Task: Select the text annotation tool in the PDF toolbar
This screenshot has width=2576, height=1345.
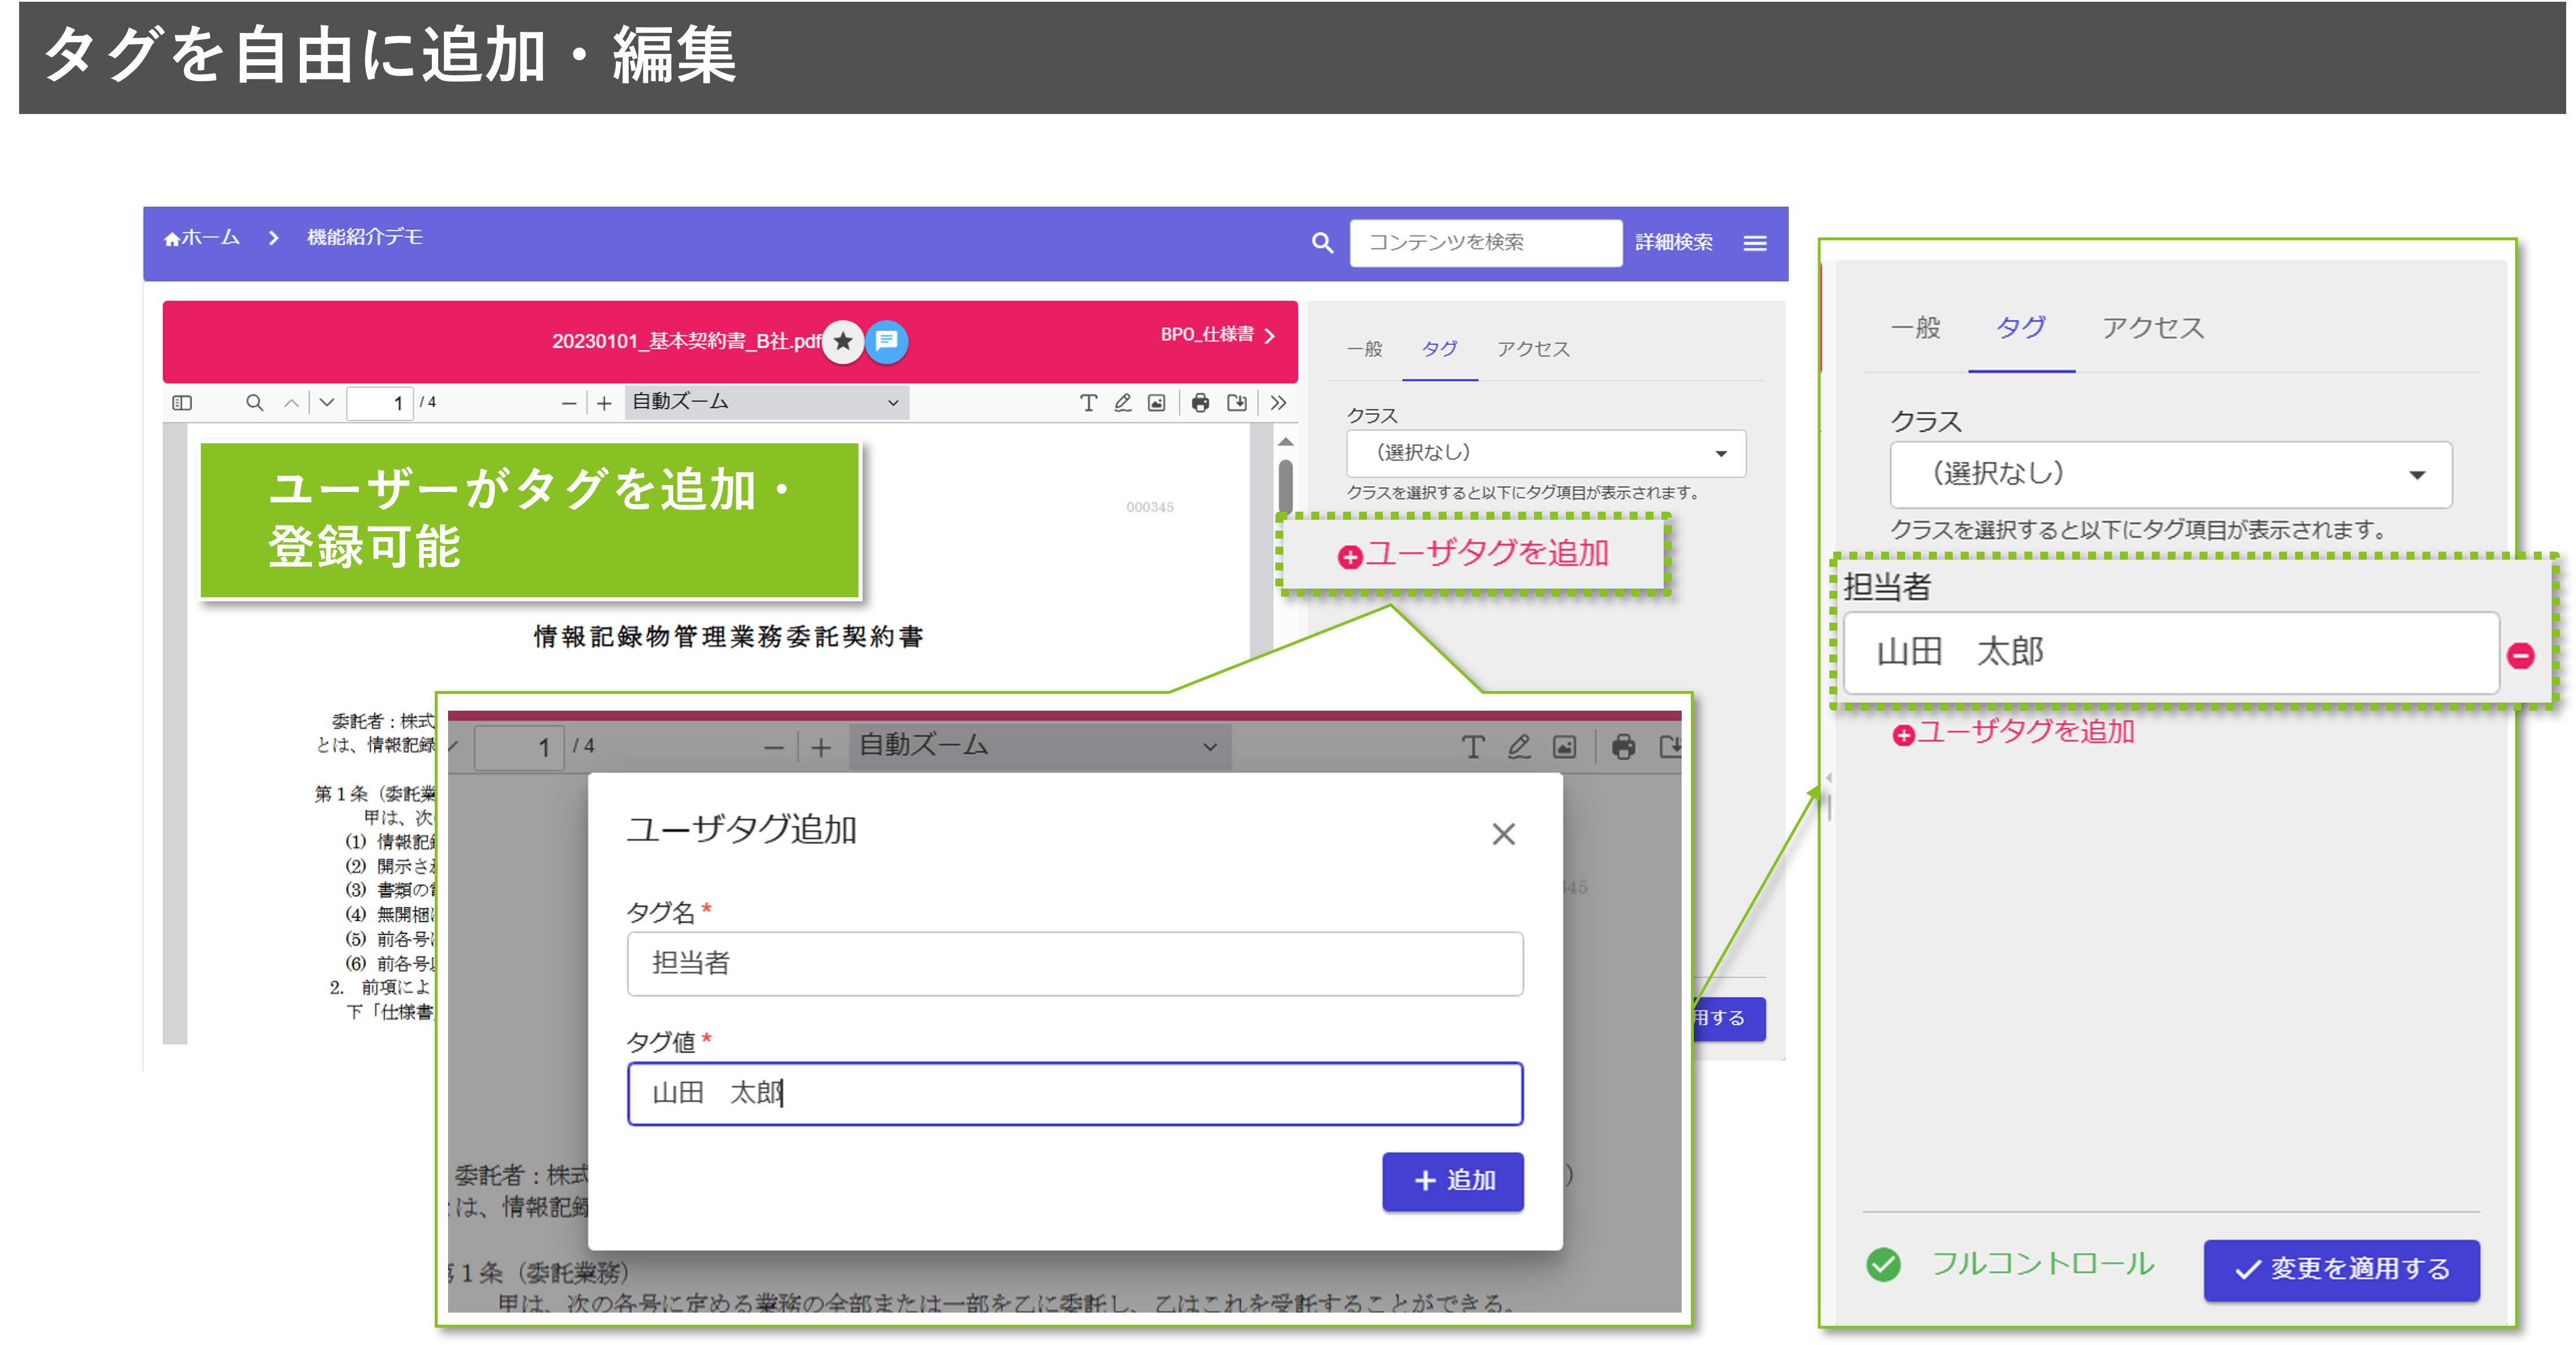Action: (1090, 403)
